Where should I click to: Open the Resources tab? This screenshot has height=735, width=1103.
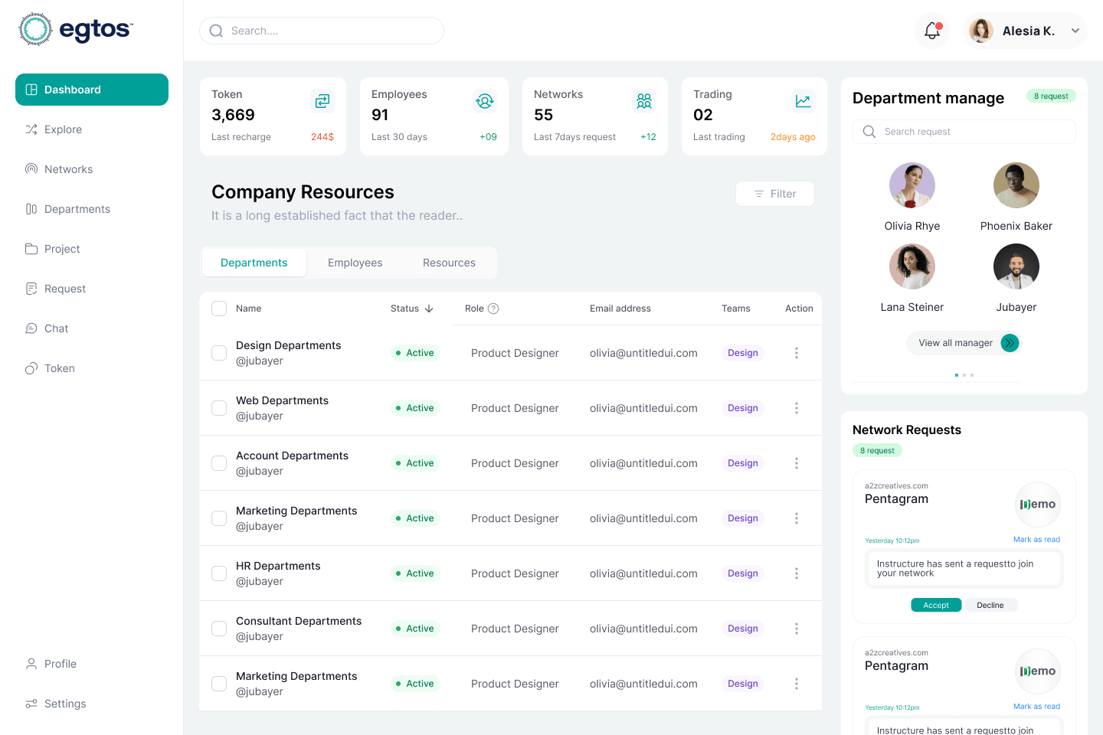click(x=449, y=263)
